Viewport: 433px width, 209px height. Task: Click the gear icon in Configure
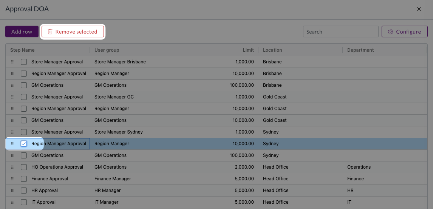[x=390, y=32]
